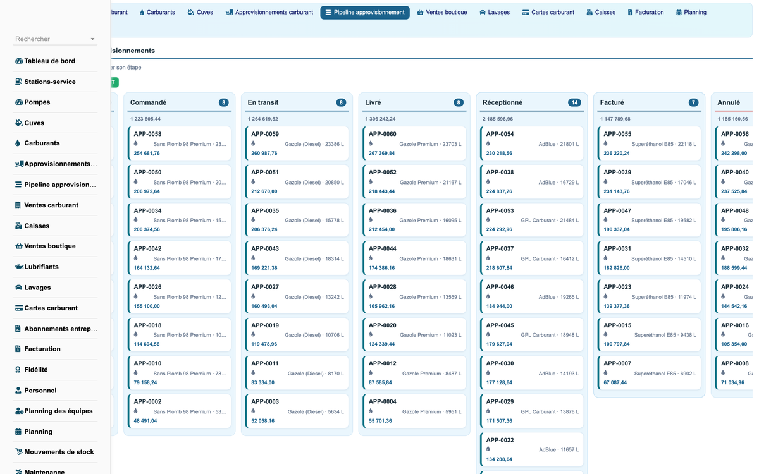Open Lavages in the sidebar
This screenshot has height=474, width=759.
coord(56,288)
